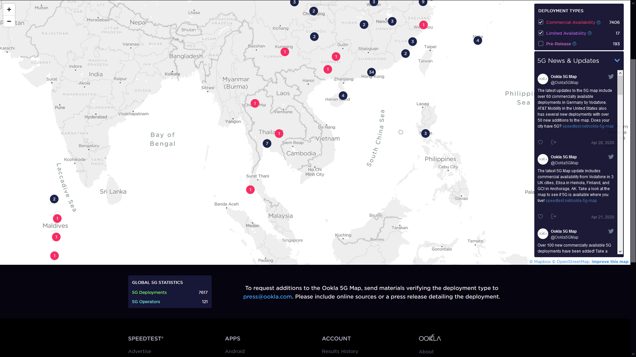
Task: Click the Hainan Island cluster marker 4
Action: [x=343, y=96]
